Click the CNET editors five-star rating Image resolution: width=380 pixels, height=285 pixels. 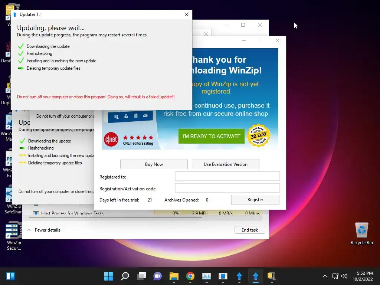pyautogui.click(x=138, y=138)
